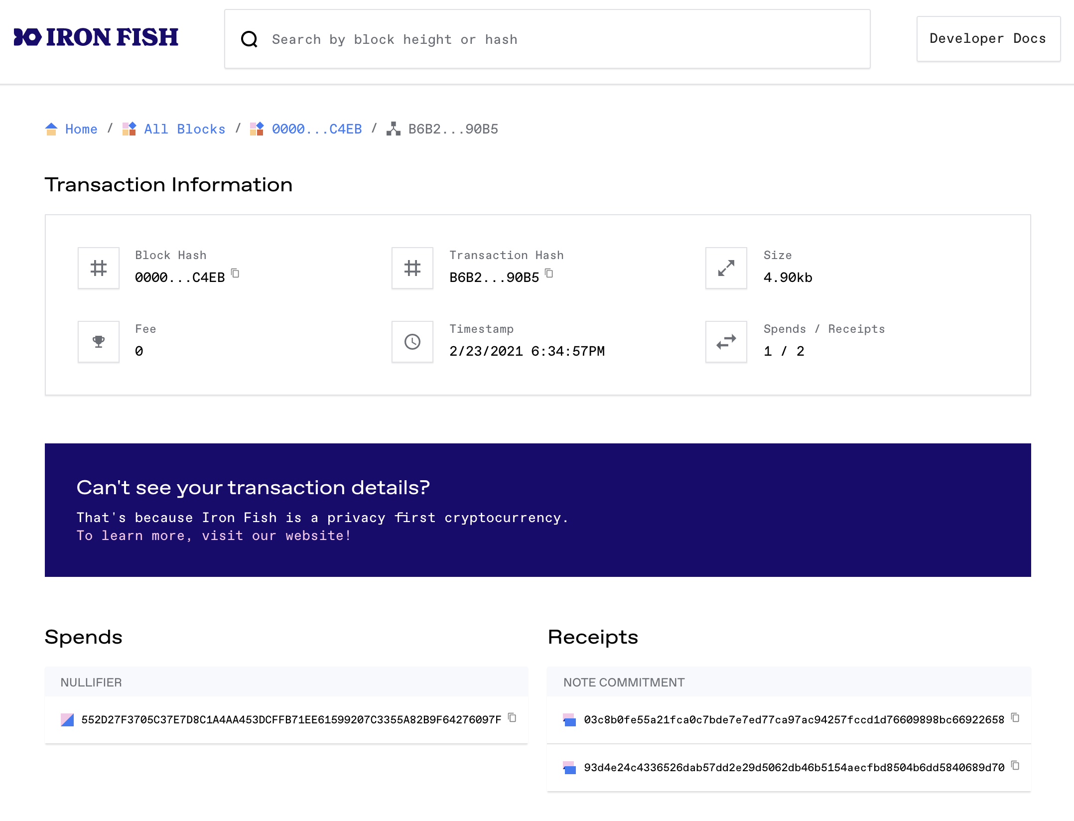Click the search magnifier icon
The width and height of the screenshot is (1074, 821).
click(249, 39)
